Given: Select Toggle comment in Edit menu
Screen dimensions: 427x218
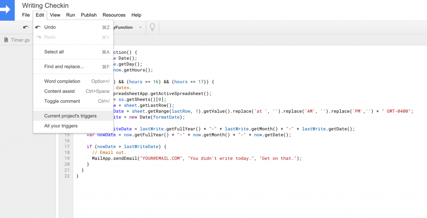Looking at the screenshot, I should pos(62,101).
